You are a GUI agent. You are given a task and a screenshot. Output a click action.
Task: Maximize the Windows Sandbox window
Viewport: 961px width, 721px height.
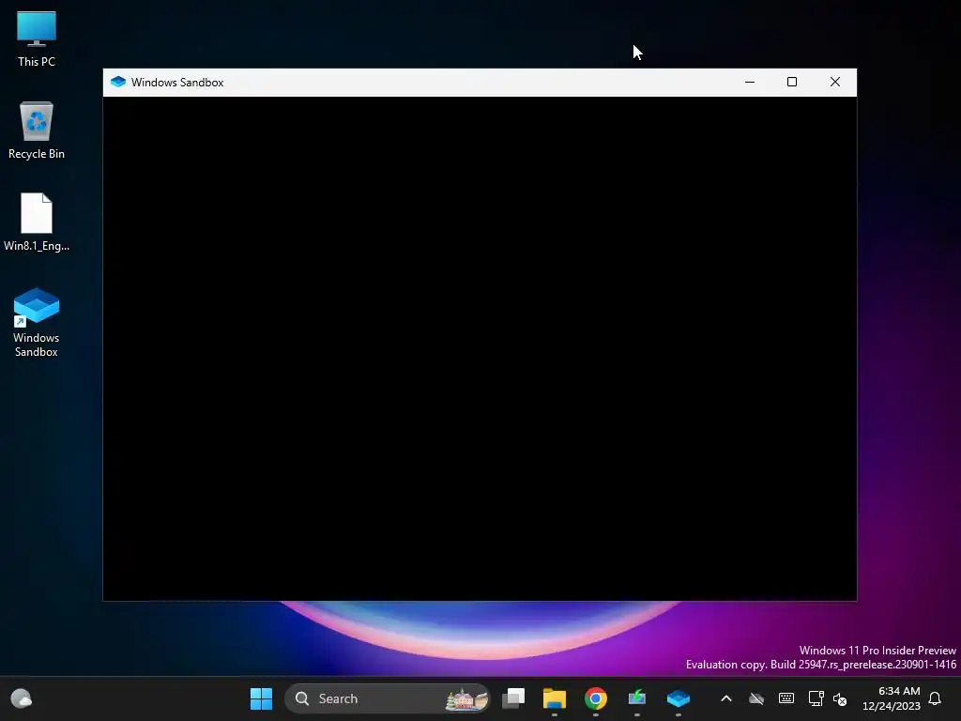792,83
